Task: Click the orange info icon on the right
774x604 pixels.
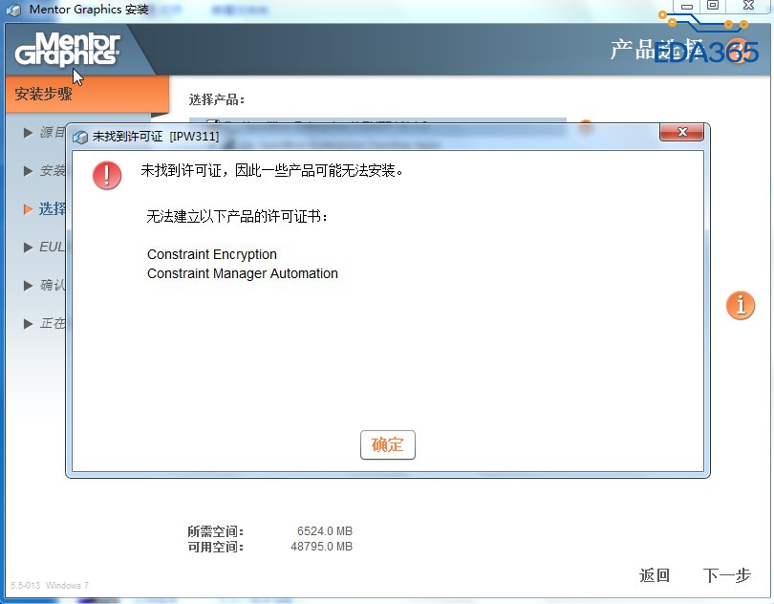Action: tap(740, 305)
